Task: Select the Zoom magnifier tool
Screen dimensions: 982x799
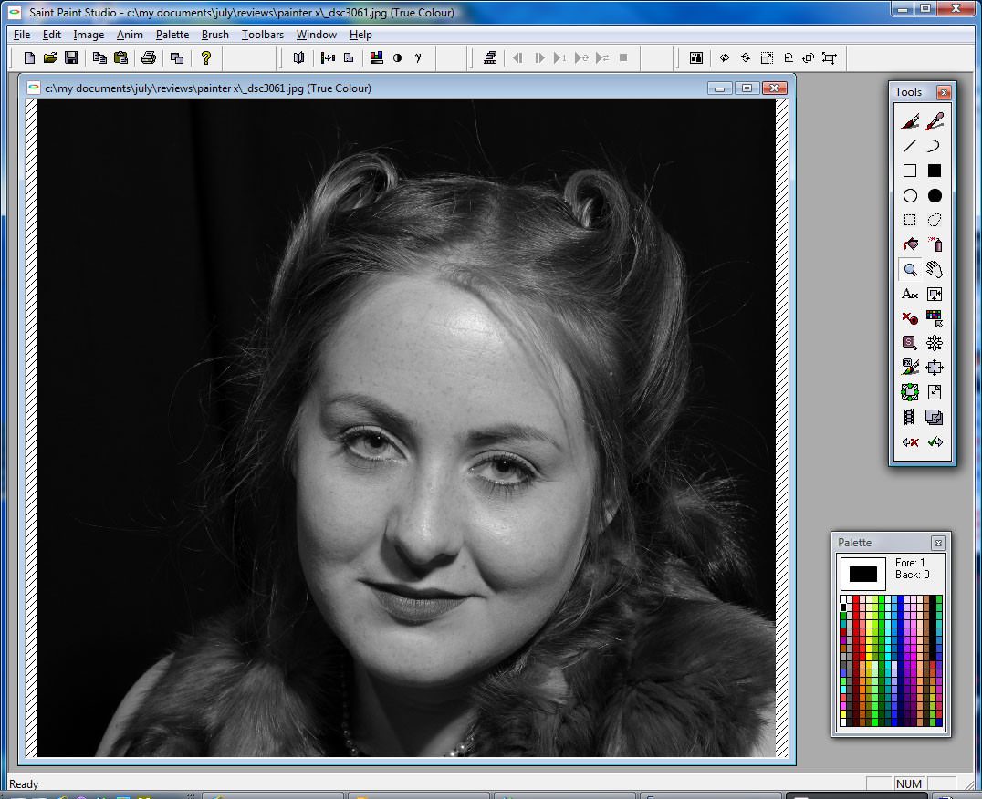Action: coord(909,269)
